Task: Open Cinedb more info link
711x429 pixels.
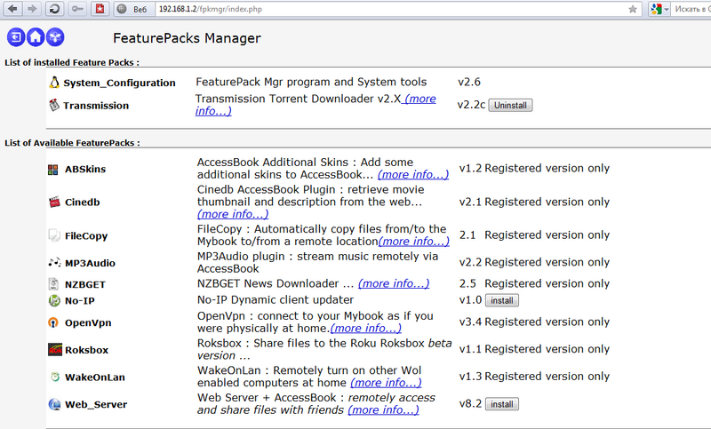Action: click(x=233, y=214)
